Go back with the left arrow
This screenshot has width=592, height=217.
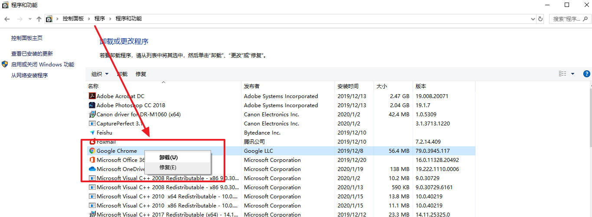[x=7, y=19]
